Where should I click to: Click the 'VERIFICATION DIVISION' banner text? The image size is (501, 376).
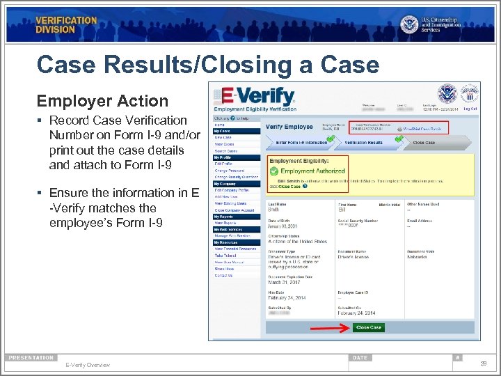point(66,25)
